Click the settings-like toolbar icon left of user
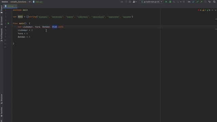This screenshot has height=122, width=217. click(130, 2)
